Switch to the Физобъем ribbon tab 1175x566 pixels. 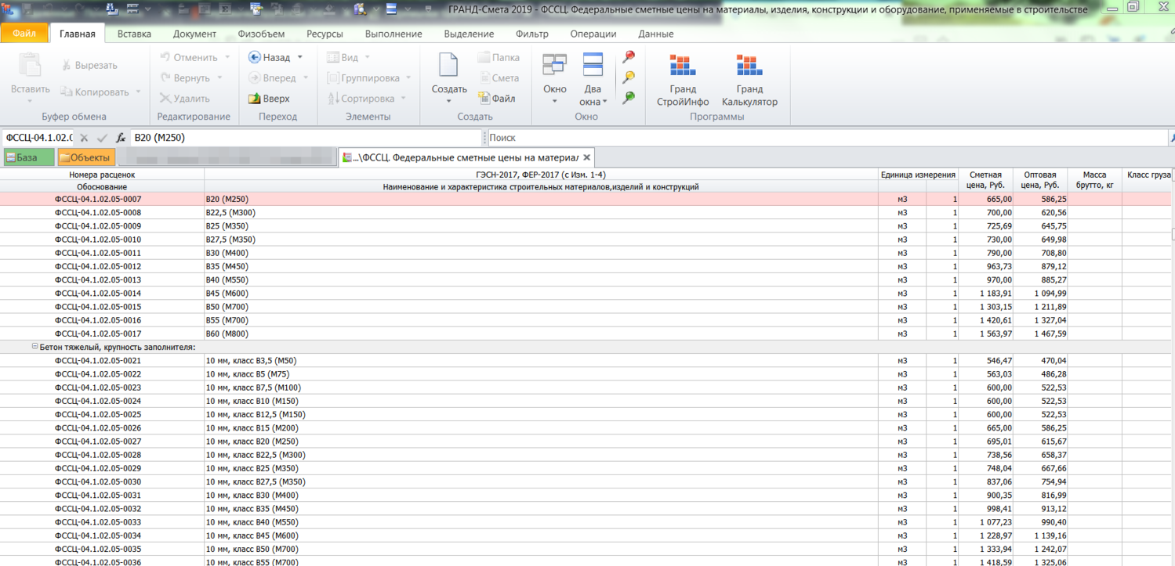click(x=261, y=34)
